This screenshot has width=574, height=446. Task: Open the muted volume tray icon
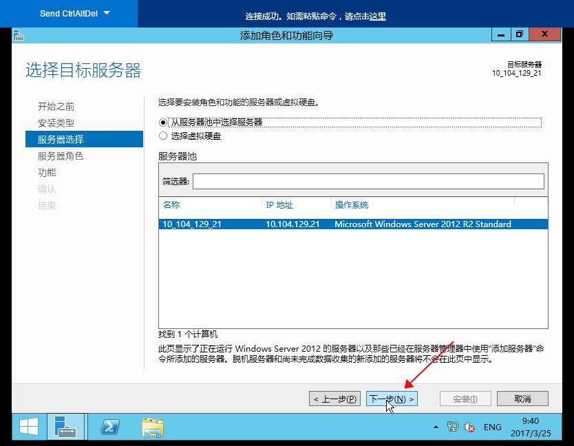click(469, 427)
